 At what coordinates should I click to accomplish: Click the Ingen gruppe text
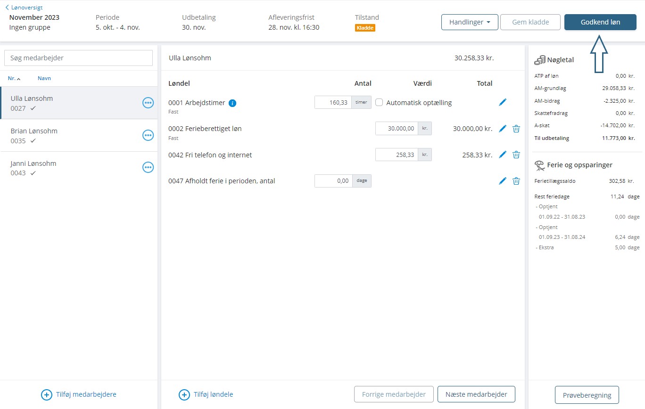tap(30, 27)
